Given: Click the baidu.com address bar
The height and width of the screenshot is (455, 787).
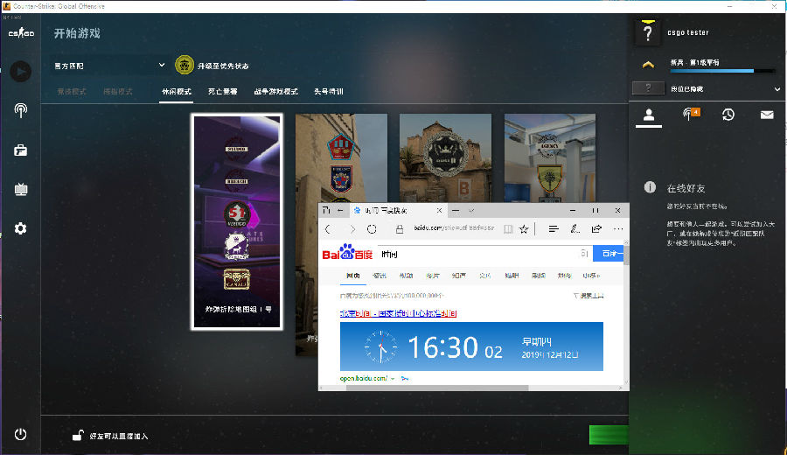Looking at the screenshot, I should tap(454, 228).
